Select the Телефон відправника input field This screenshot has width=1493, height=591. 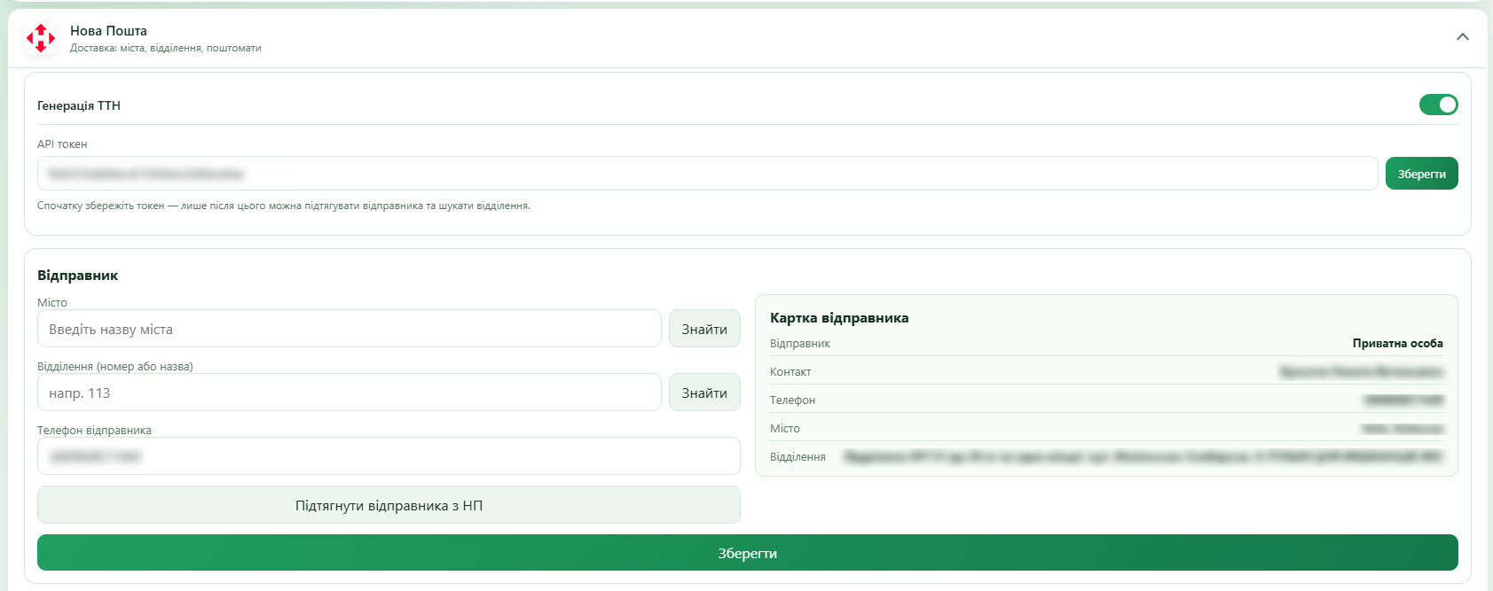389,456
